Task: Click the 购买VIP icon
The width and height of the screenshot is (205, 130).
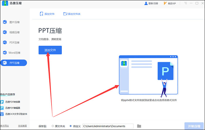Action: (165, 4)
